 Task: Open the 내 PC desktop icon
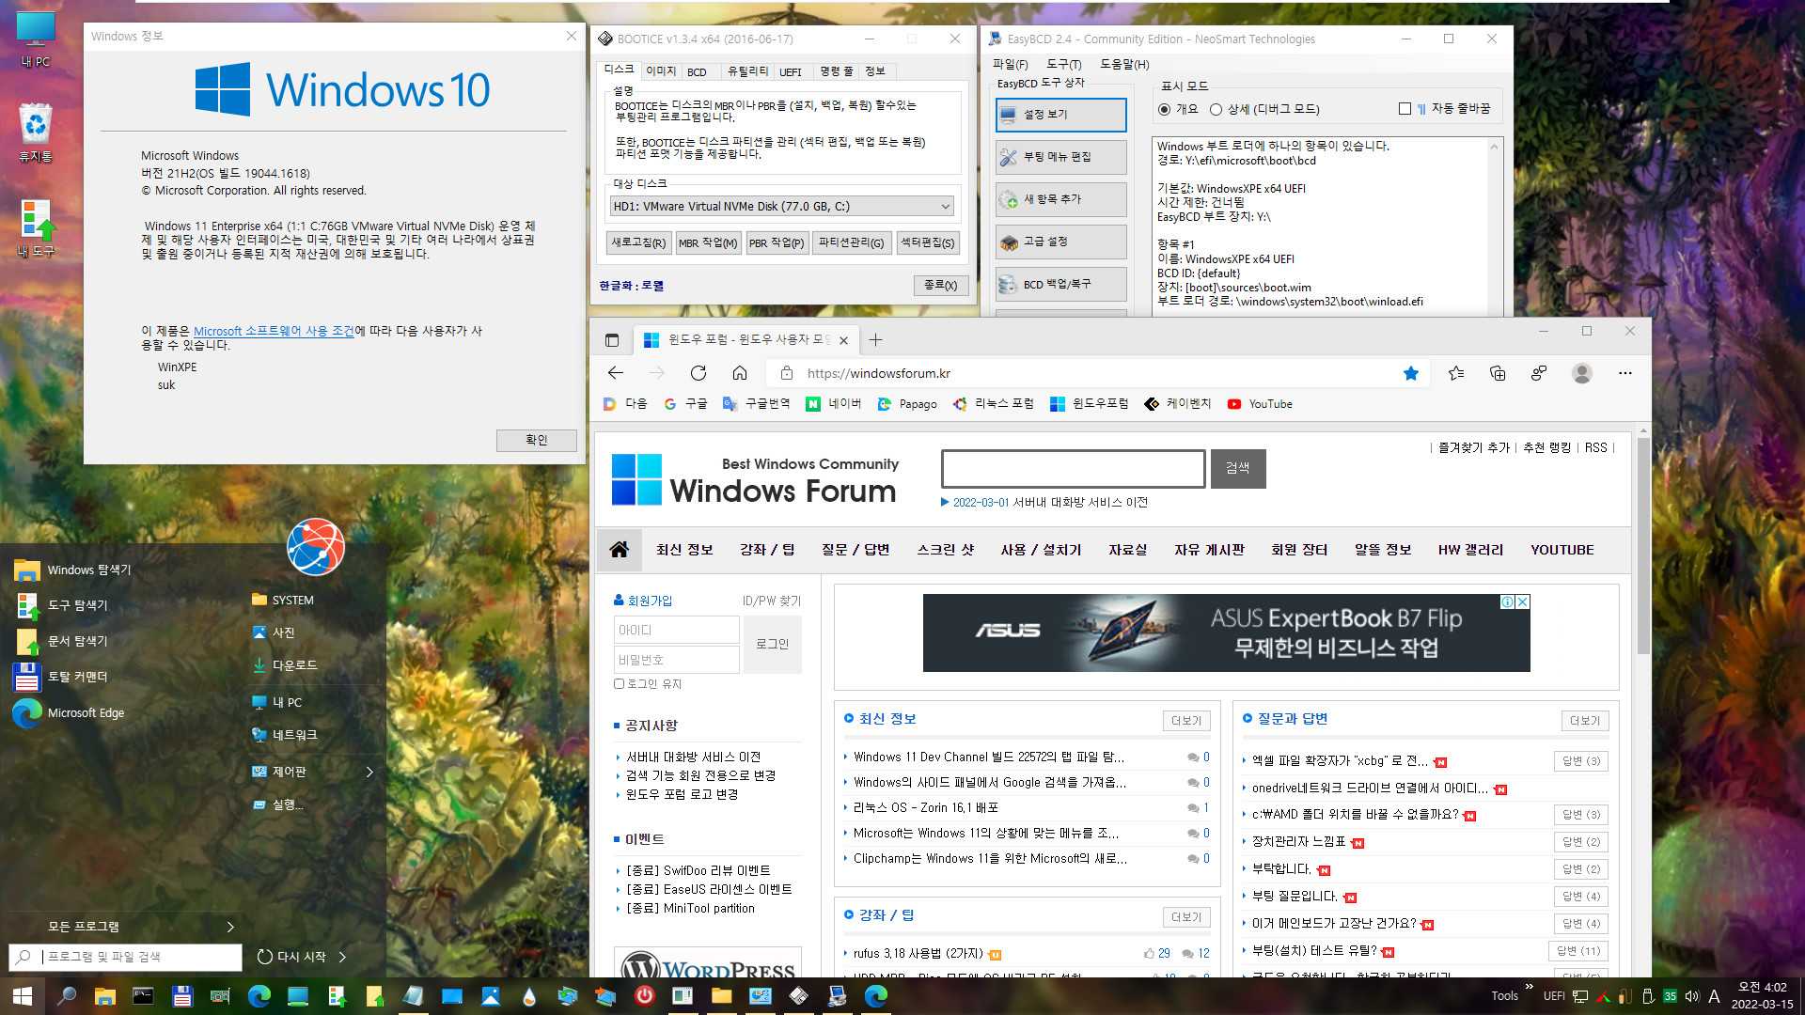pos(36,39)
